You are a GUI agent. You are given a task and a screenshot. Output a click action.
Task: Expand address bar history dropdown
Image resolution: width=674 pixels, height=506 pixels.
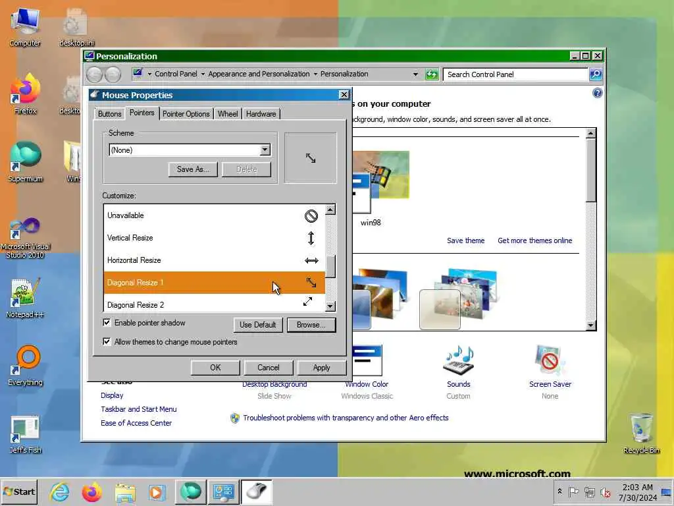click(x=415, y=74)
